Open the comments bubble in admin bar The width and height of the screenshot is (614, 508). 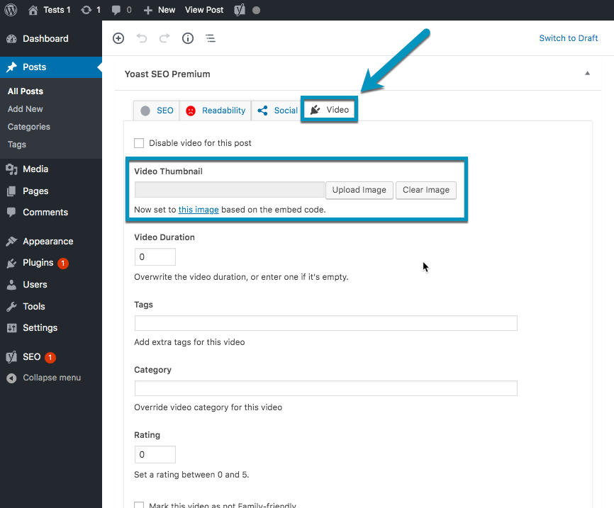[116, 10]
